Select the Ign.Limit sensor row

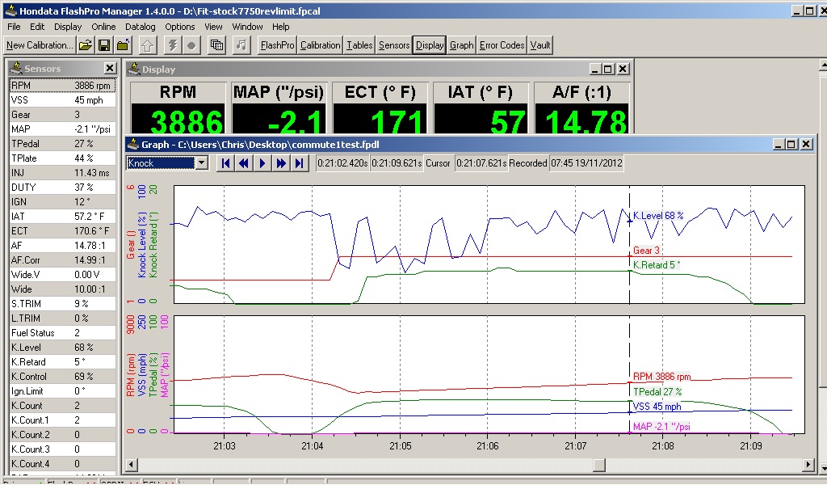(62, 391)
